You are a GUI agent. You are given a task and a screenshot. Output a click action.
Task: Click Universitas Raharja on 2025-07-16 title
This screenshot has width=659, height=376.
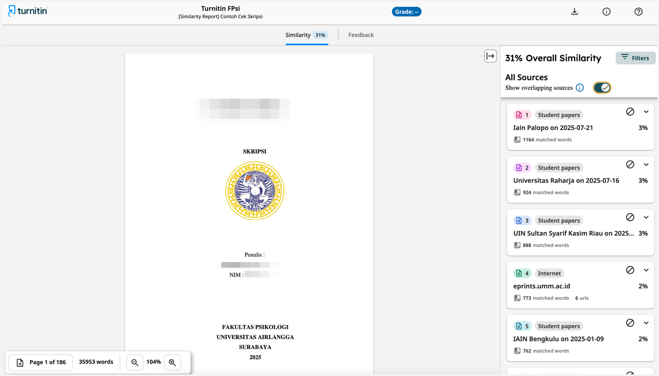pos(566,180)
